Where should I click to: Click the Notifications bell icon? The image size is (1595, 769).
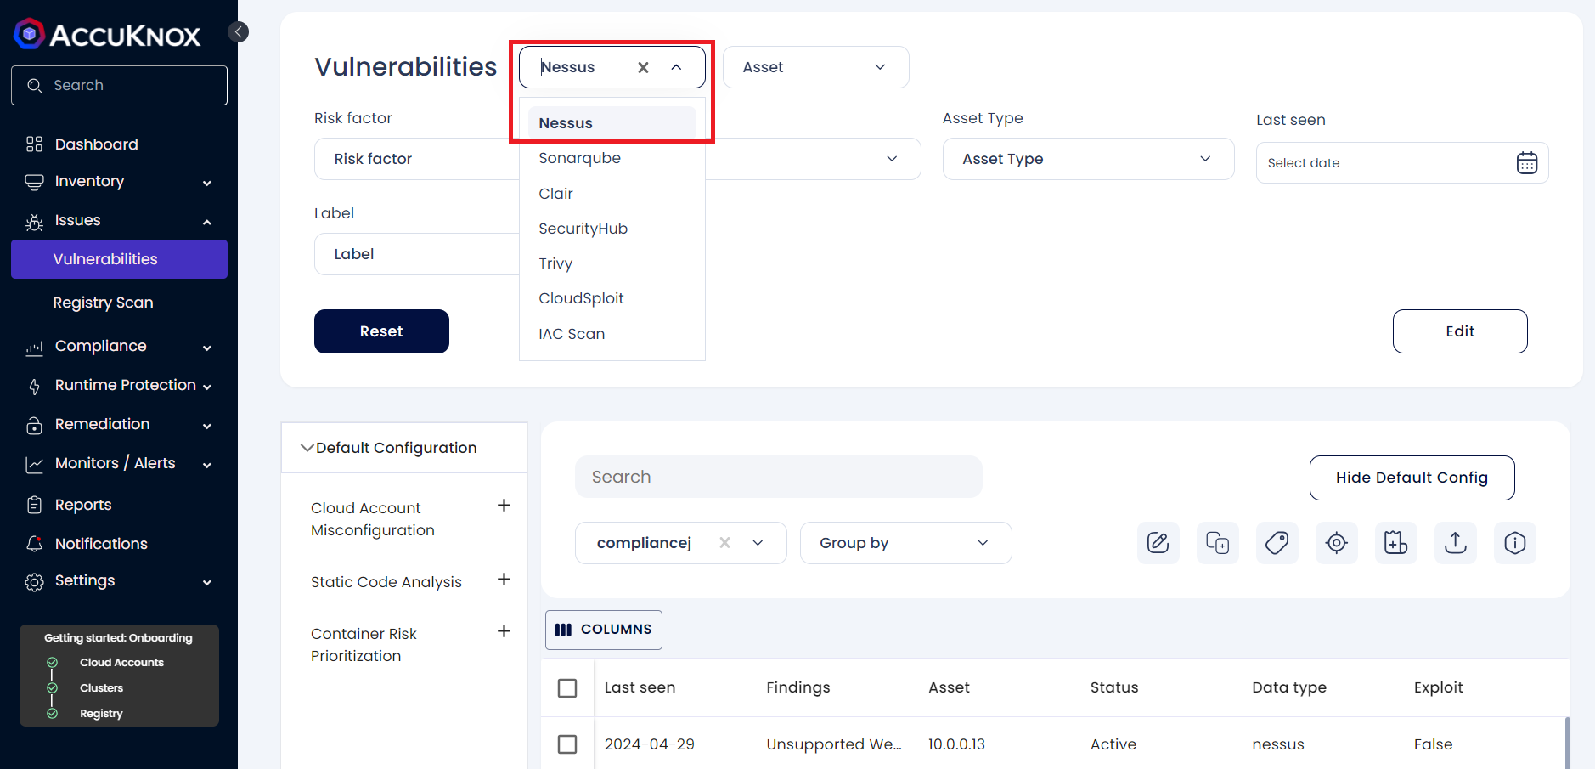tap(34, 544)
